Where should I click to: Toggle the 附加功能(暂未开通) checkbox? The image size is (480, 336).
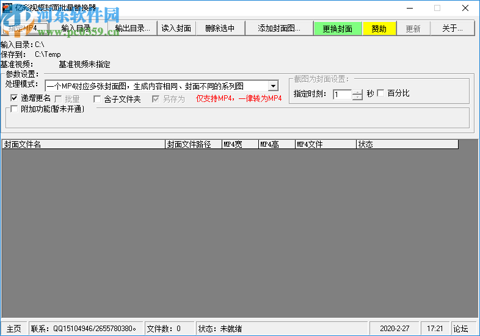pyautogui.click(x=14, y=109)
